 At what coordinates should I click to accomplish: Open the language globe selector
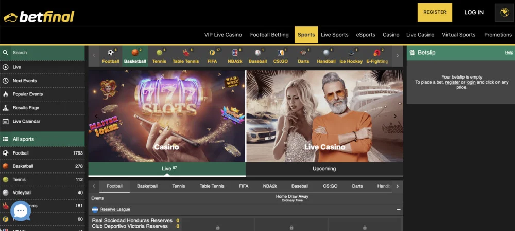[x=504, y=12]
